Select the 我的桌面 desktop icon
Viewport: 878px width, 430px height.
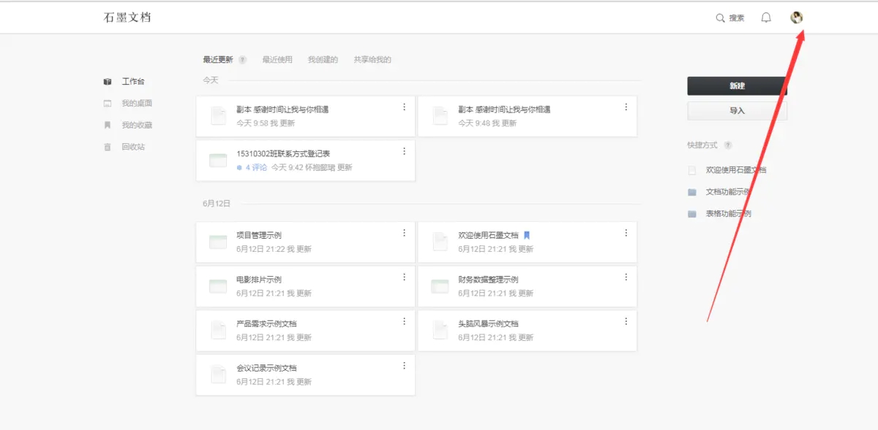pos(108,103)
